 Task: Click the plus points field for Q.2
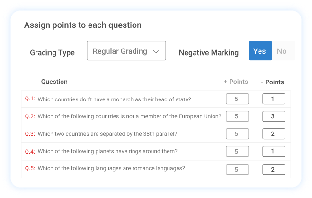pyautogui.click(x=238, y=116)
